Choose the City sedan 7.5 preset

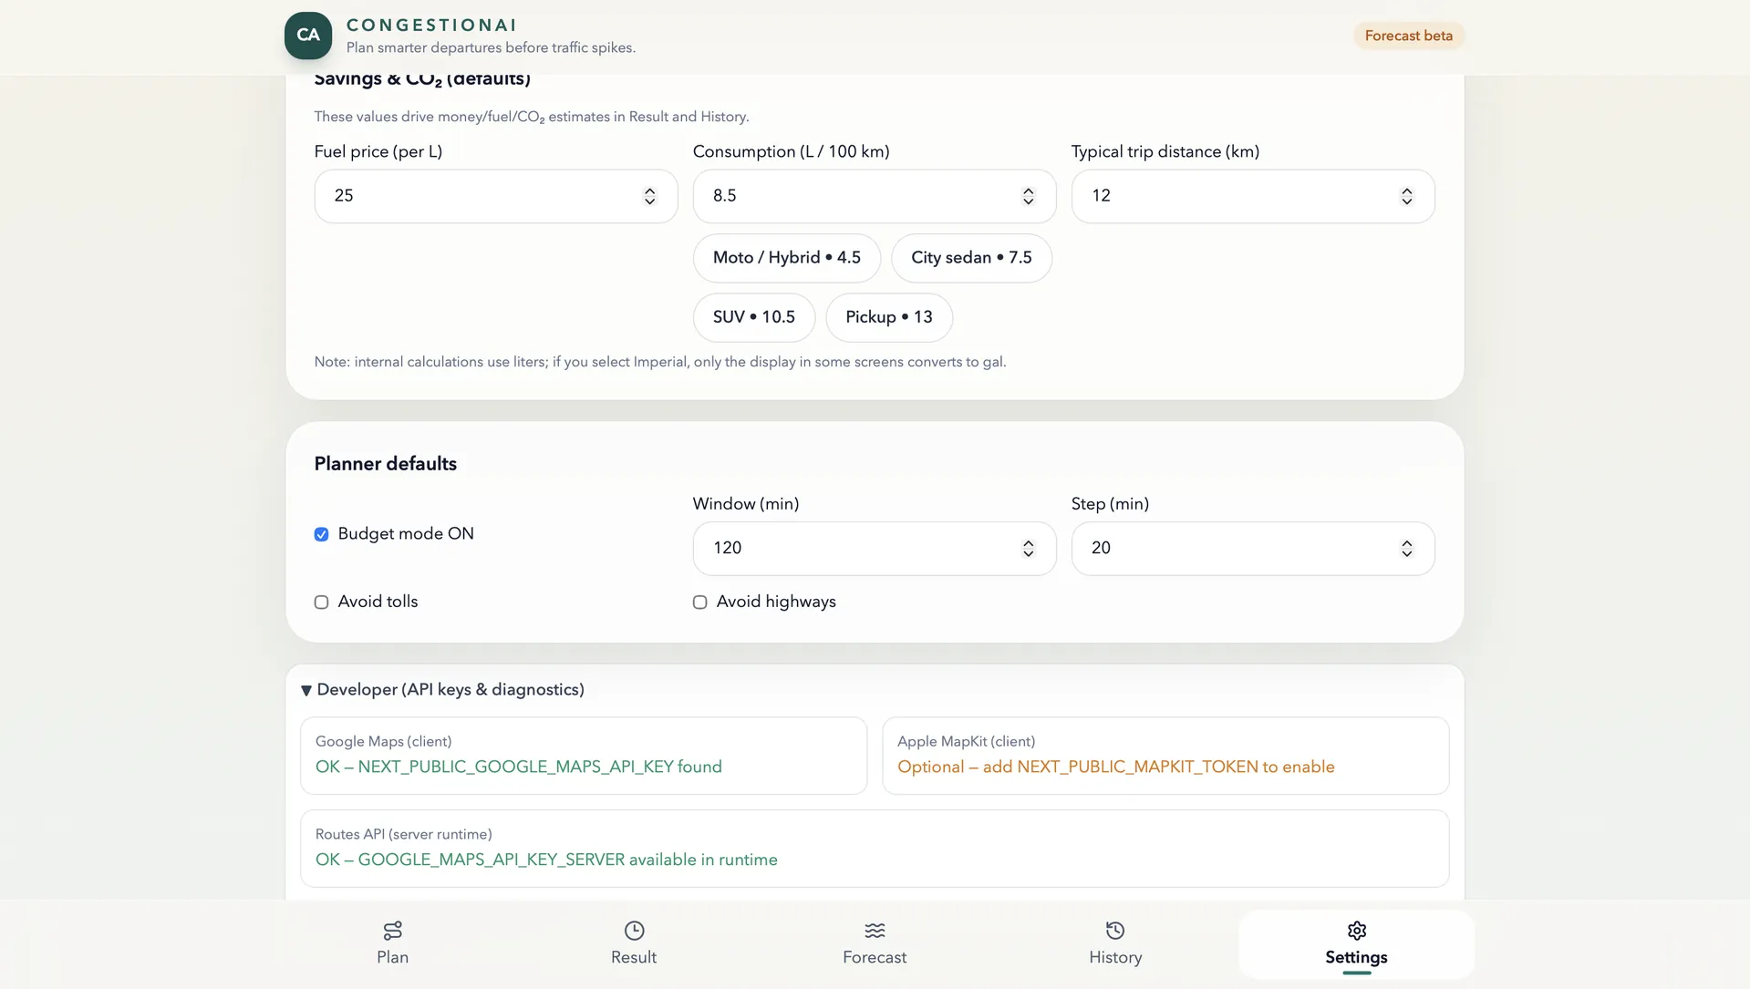[x=971, y=258]
